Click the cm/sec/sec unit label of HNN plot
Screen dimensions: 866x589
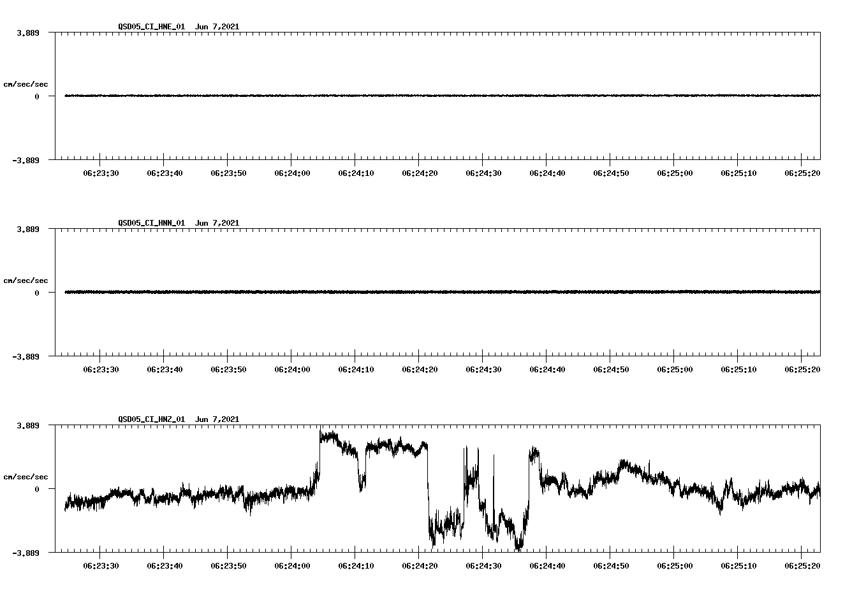[26, 280]
